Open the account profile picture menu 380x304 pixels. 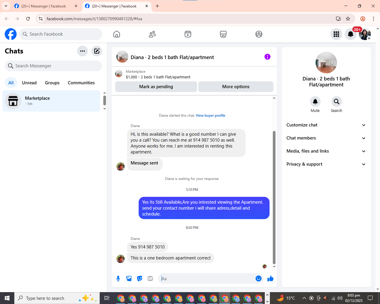pos(365,34)
